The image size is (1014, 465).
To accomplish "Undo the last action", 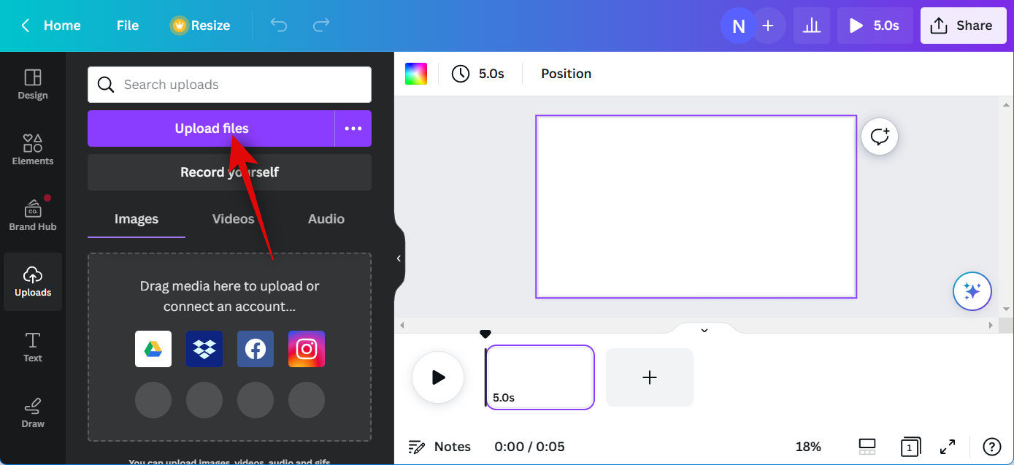I will 278,26.
